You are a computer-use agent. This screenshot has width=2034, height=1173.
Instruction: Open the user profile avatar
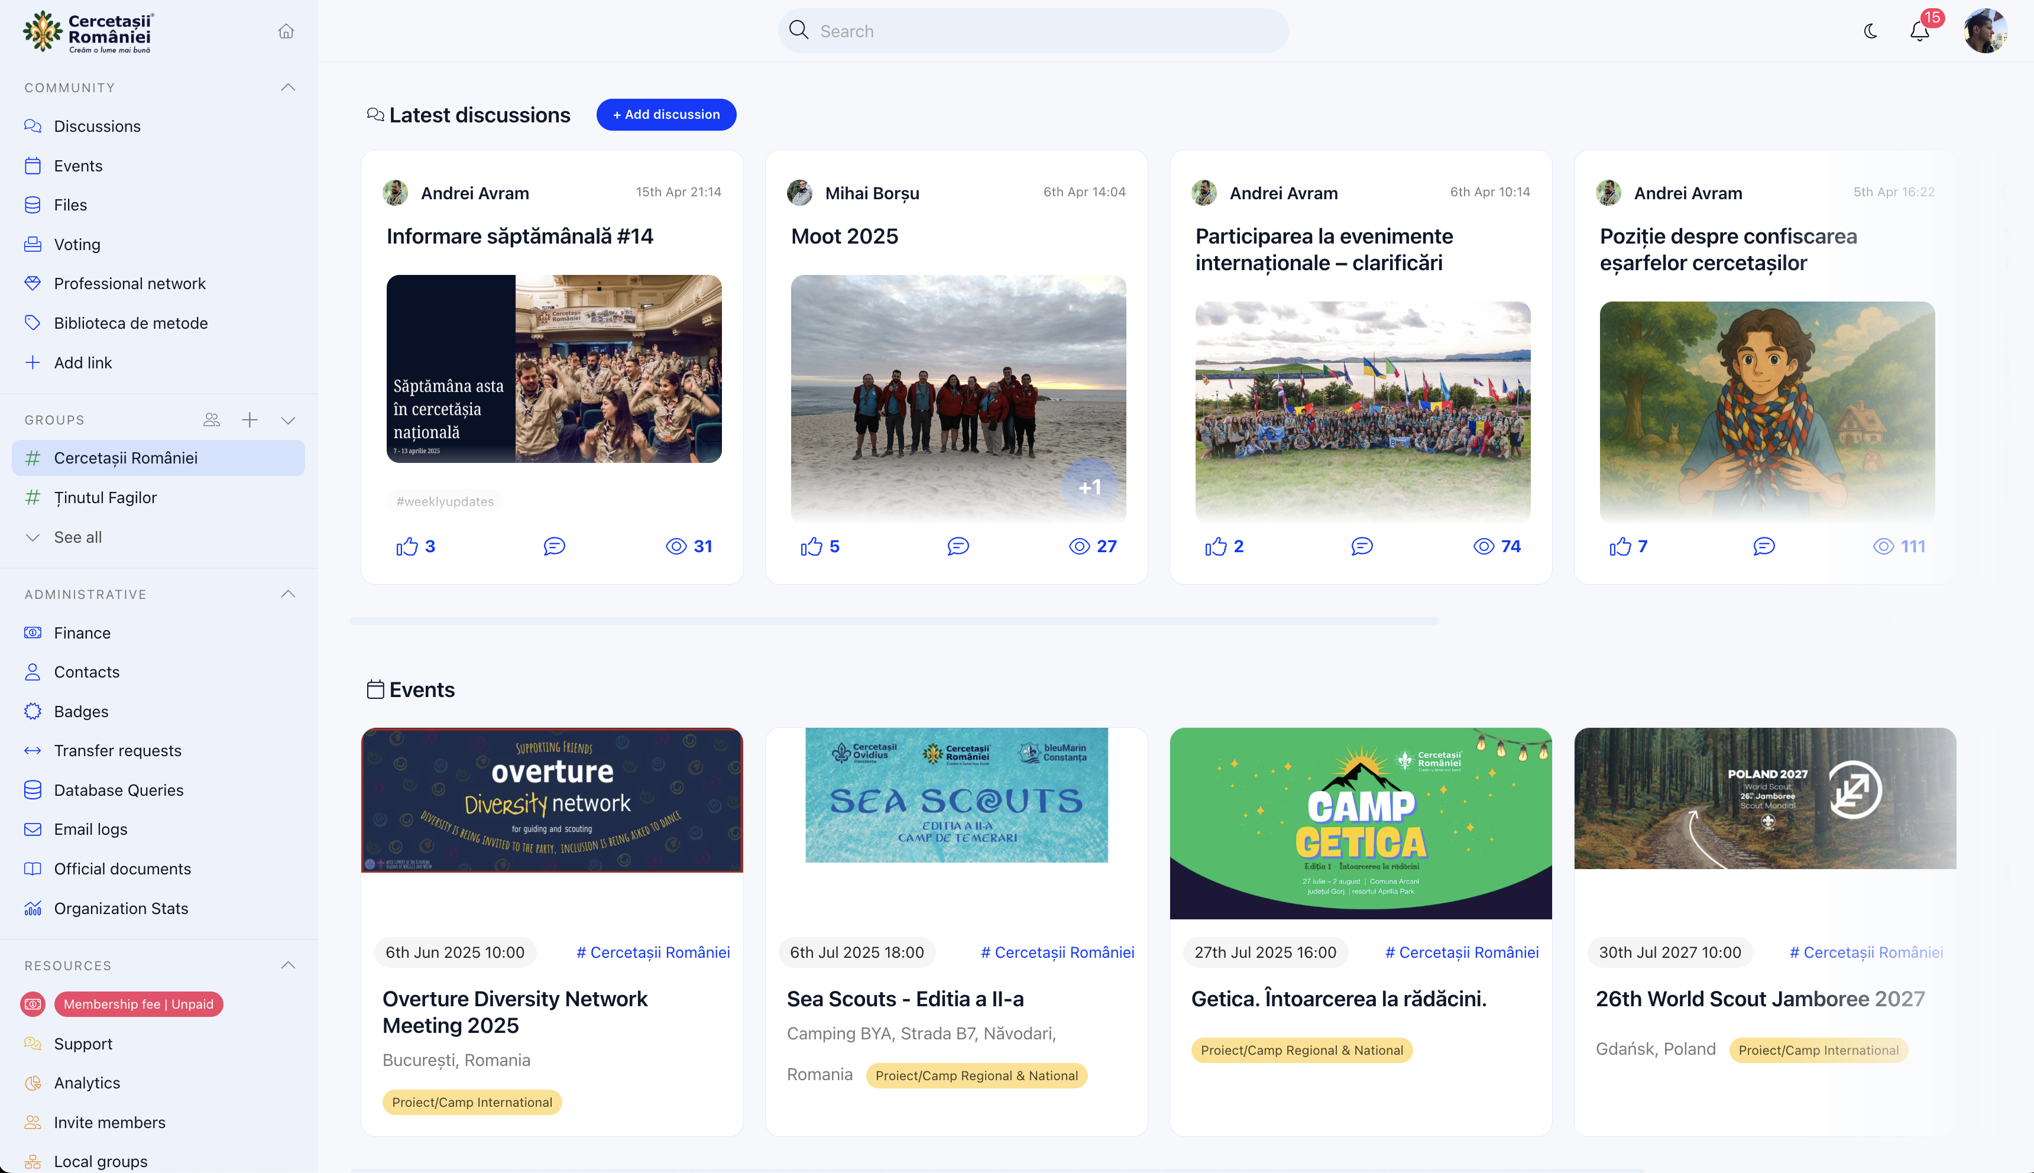(x=1985, y=31)
